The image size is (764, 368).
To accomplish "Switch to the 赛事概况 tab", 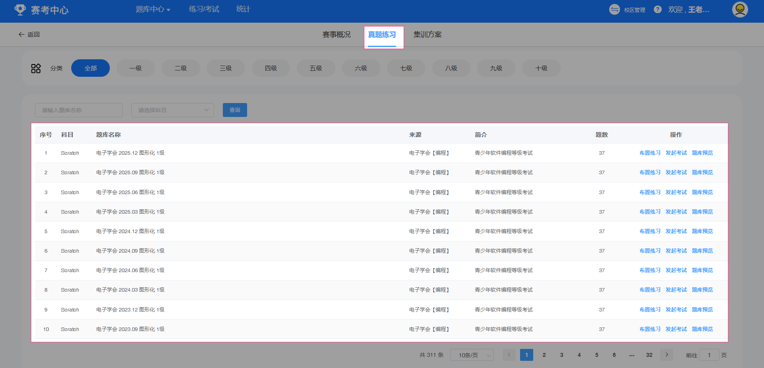I will (336, 35).
